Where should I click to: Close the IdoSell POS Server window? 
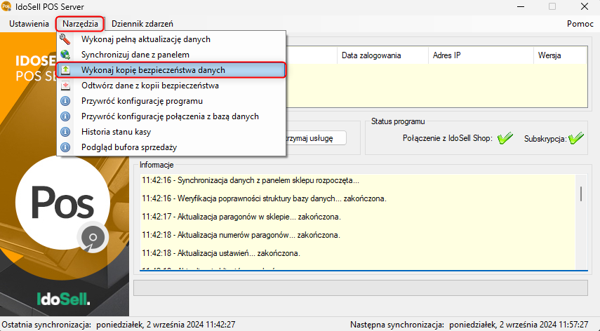585,6
